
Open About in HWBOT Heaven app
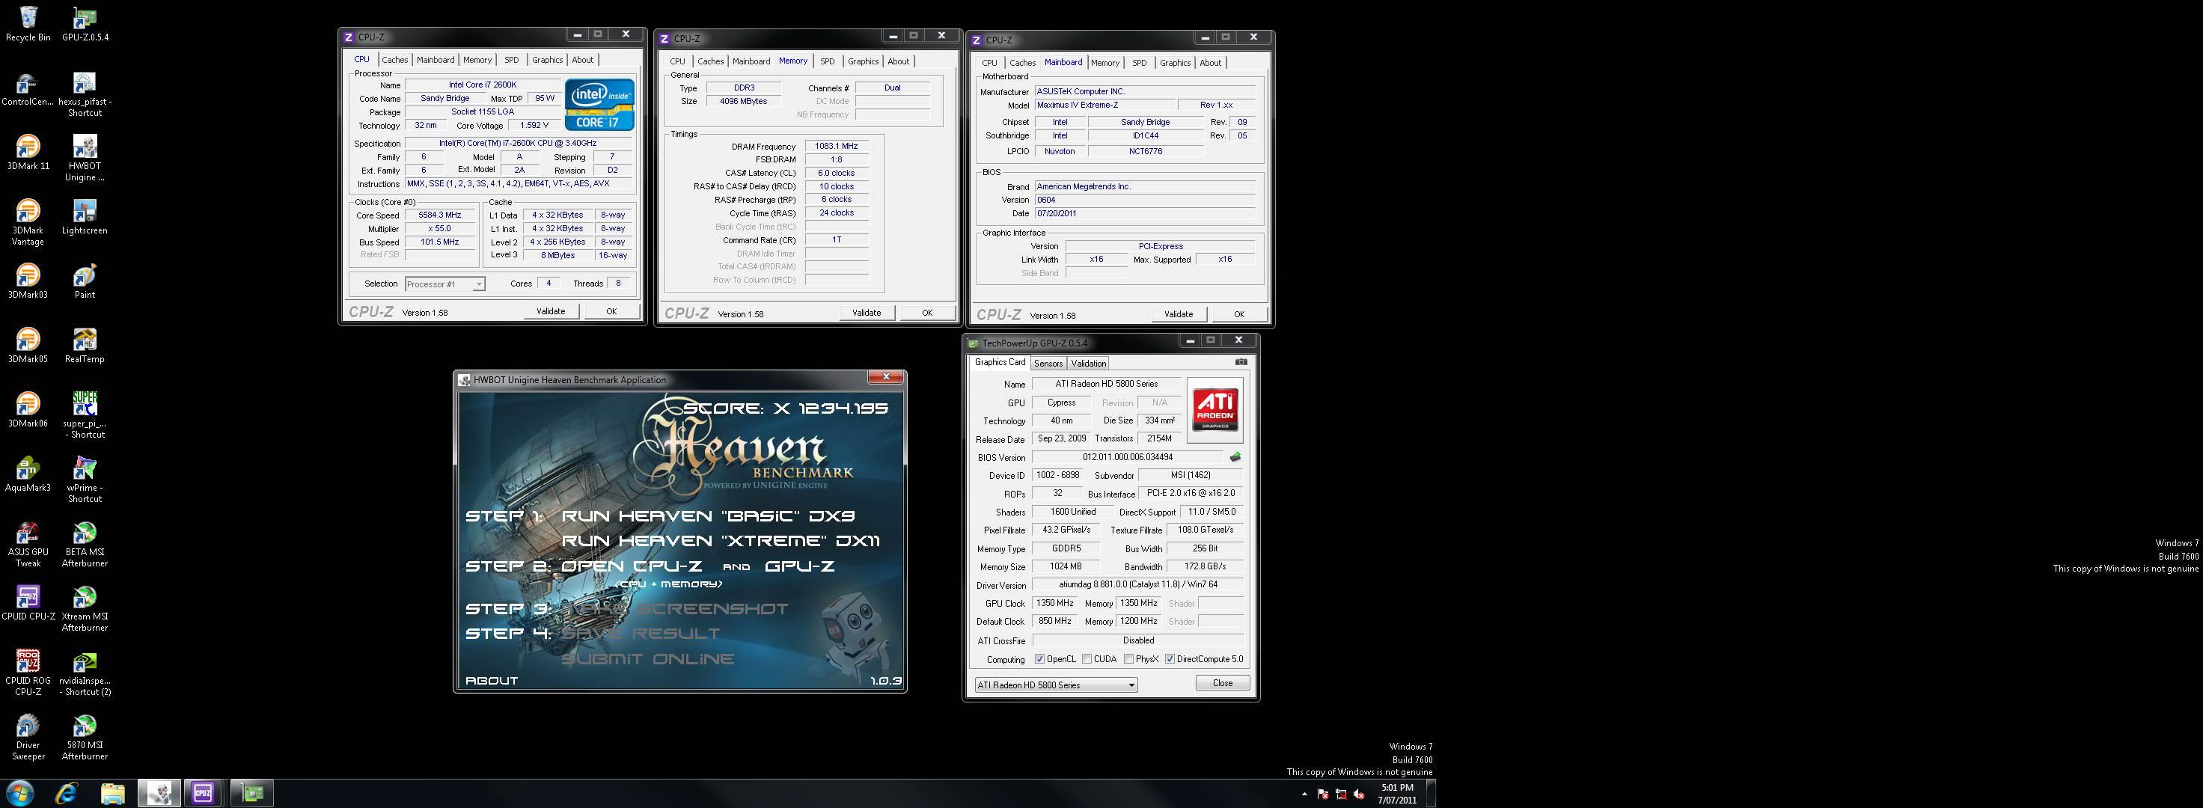pyautogui.click(x=492, y=681)
